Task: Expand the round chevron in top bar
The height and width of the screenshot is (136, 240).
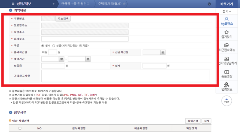Action: point(209,4)
